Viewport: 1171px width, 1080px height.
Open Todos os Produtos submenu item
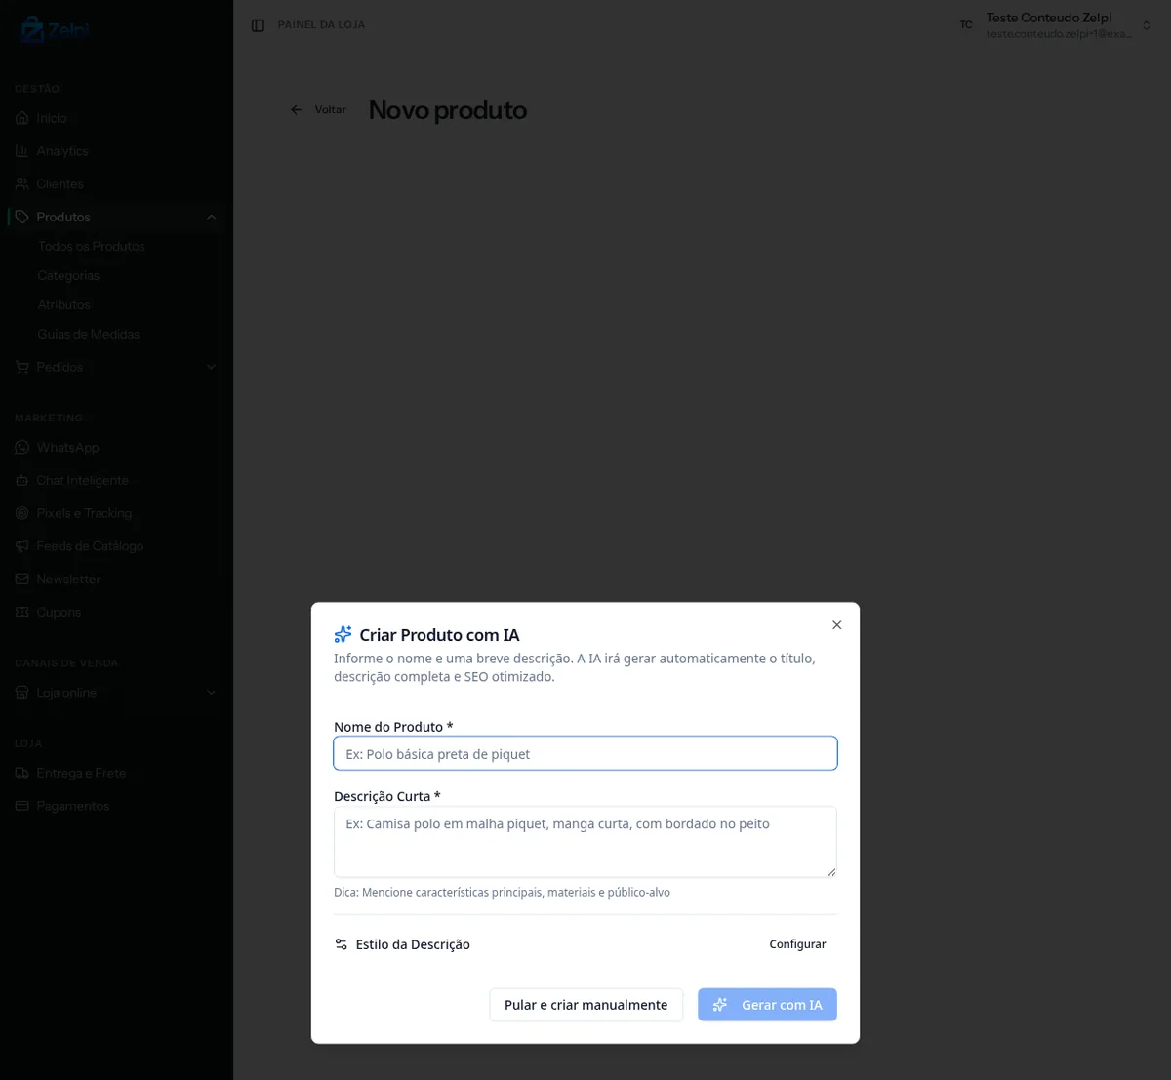point(92,246)
